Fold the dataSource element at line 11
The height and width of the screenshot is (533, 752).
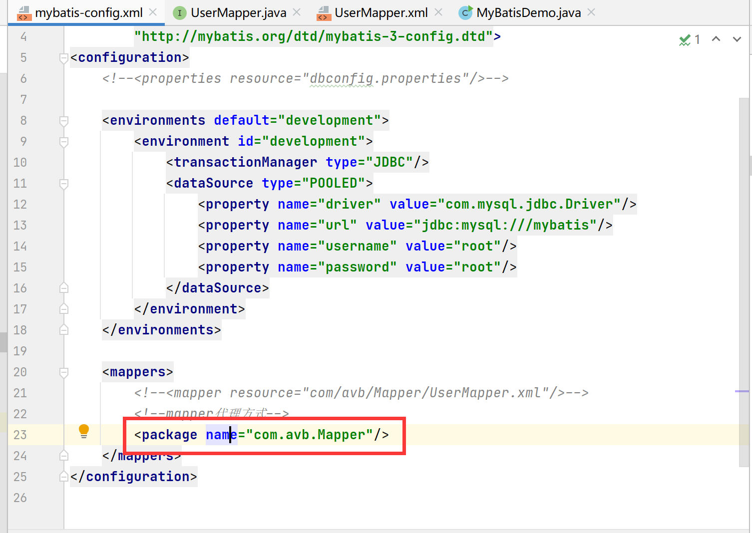point(64,184)
